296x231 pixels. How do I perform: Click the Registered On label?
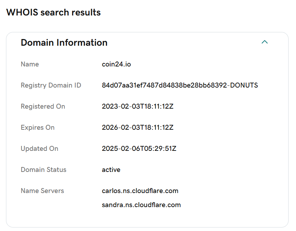click(x=43, y=106)
